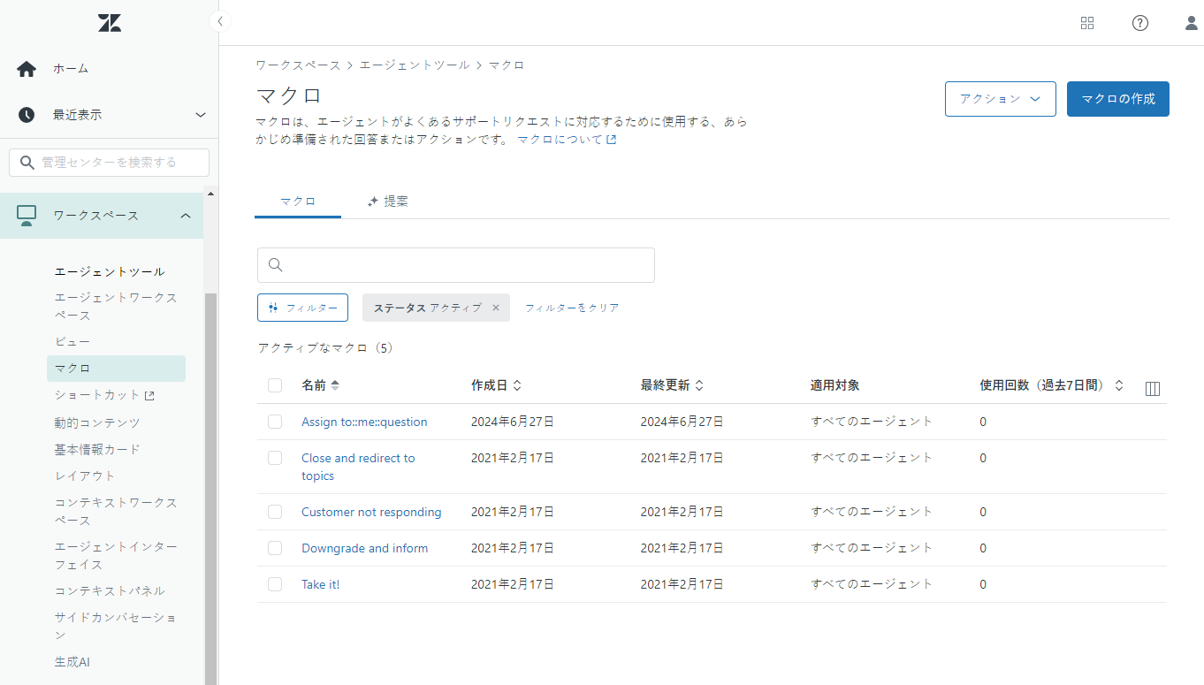Click the マクロの作成 button

click(x=1117, y=99)
